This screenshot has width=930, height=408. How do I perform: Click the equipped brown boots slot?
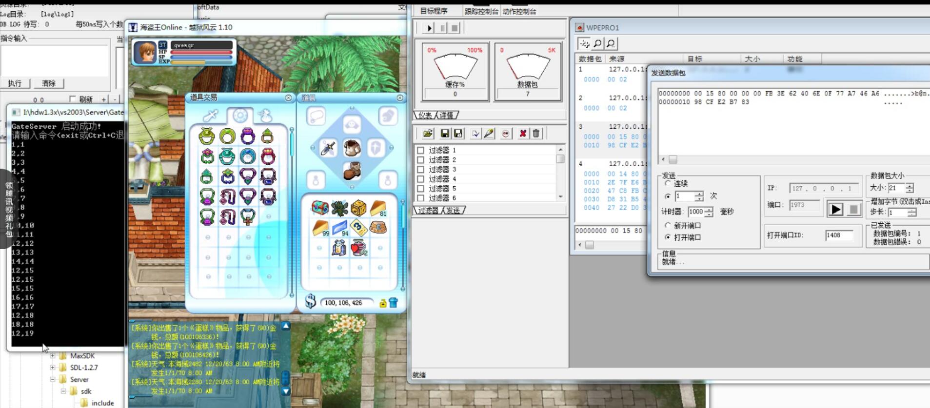[352, 171]
